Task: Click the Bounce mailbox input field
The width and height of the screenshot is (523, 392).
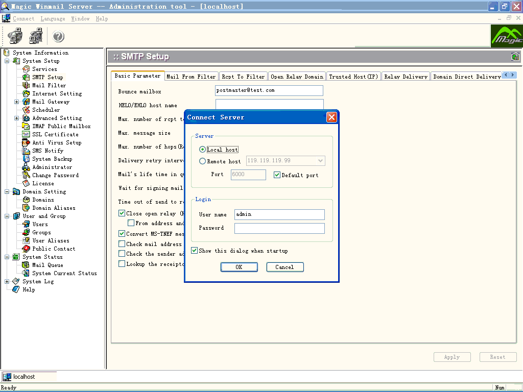Action: tap(269, 90)
